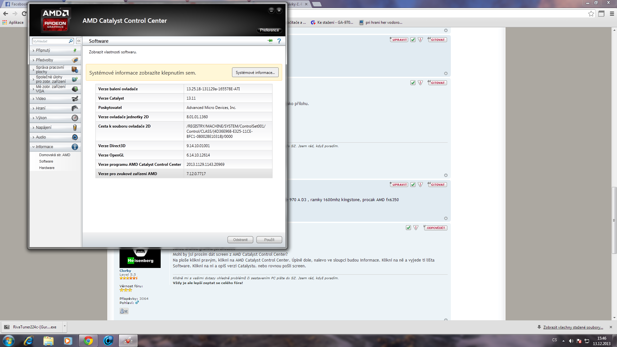Collapse the sidebar with double-arrow button
Viewport: 617px width, 347px height.
(x=79, y=41)
